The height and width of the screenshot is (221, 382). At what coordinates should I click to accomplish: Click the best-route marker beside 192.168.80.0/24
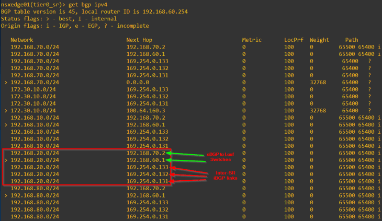coord(6,195)
